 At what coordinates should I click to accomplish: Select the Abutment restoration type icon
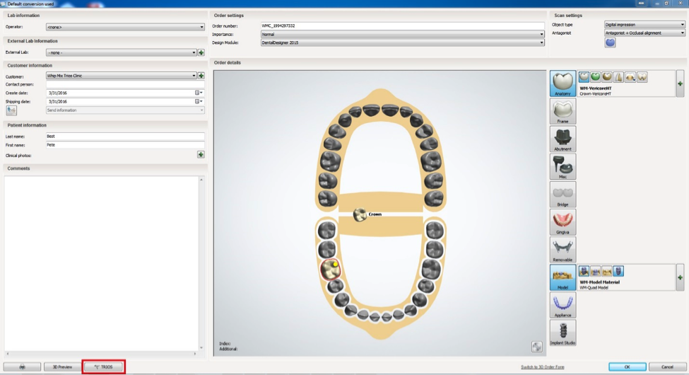(x=563, y=139)
